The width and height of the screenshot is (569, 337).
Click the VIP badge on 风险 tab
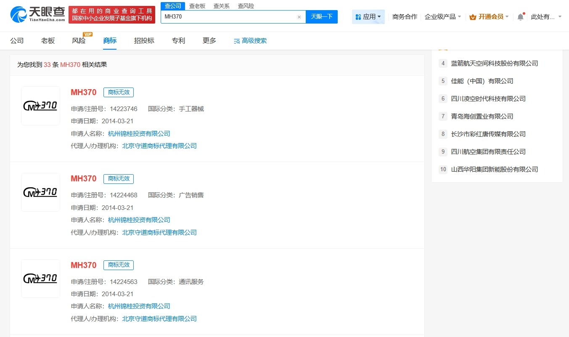coord(88,34)
